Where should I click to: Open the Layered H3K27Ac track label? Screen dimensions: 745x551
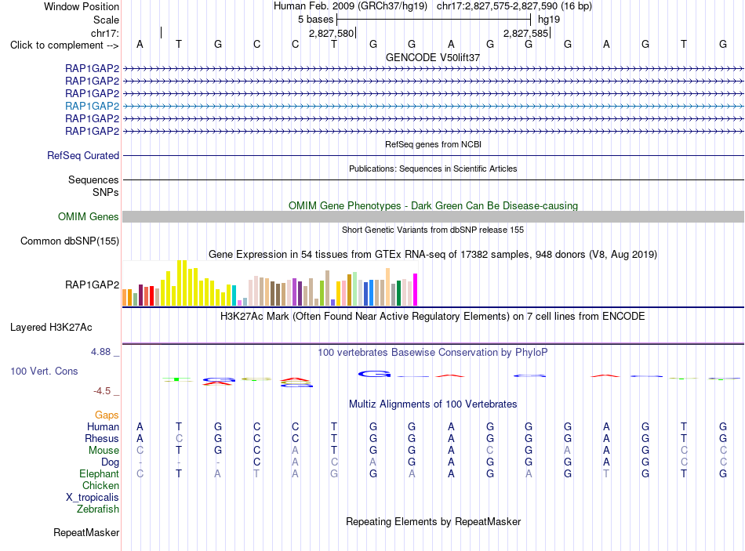click(51, 328)
